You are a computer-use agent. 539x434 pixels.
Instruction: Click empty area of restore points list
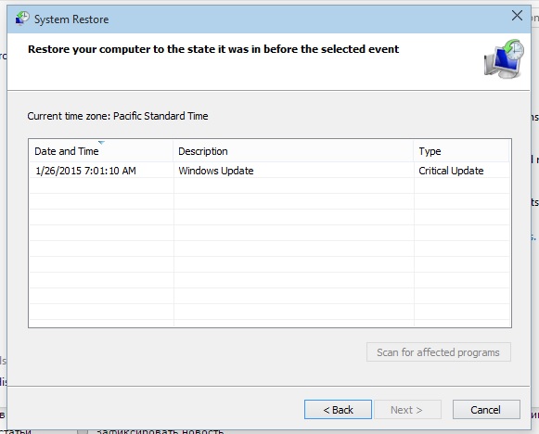pos(269,252)
